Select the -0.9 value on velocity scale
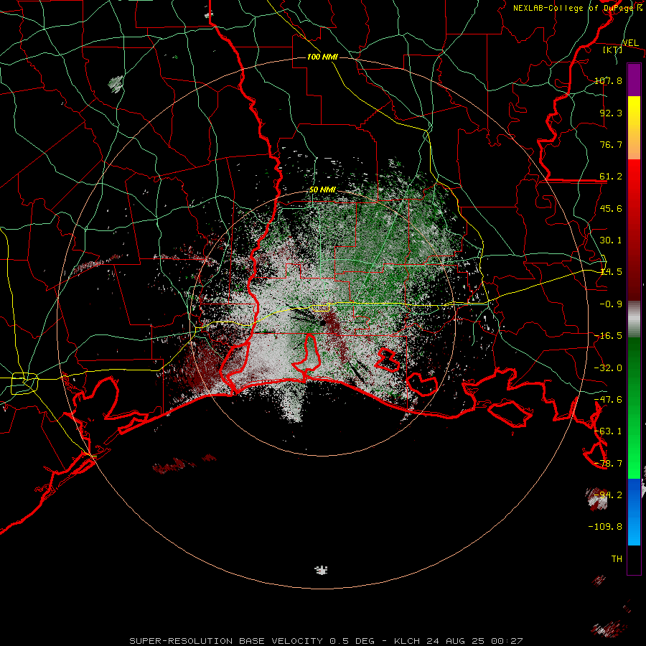This screenshot has height=646, width=646. [x=611, y=304]
